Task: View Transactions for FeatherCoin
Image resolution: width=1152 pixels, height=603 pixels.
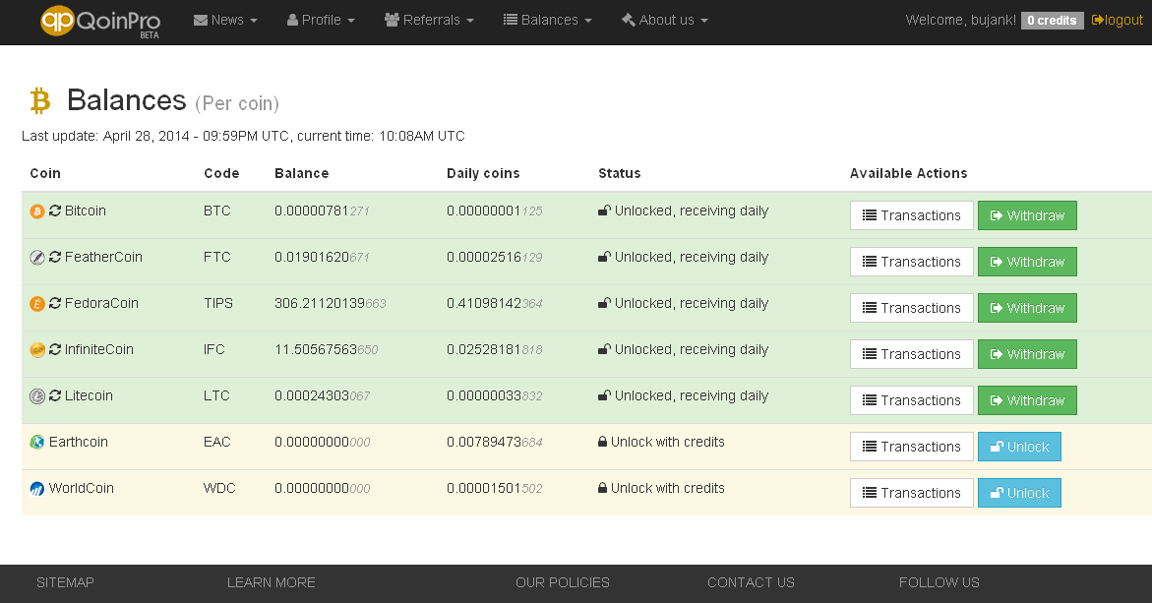Action: pos(912,263)
